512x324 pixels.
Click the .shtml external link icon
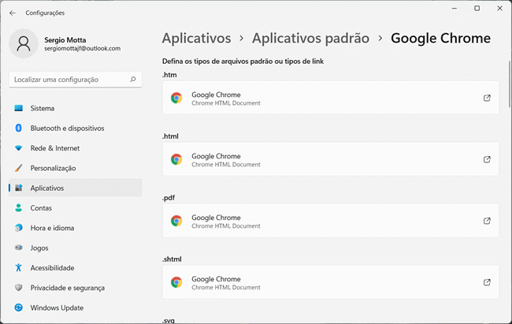coord(487,282)
